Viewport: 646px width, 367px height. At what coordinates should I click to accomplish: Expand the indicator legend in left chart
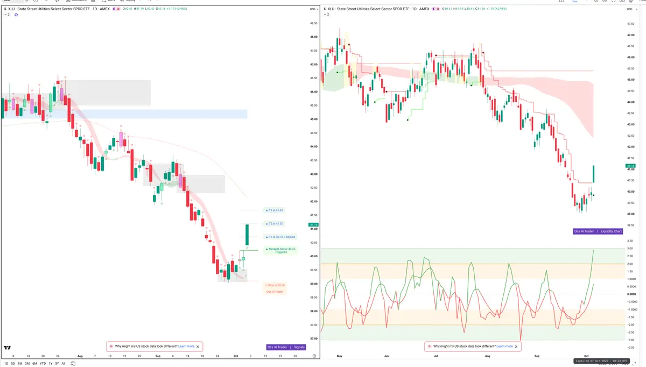[x=6, y=15]
